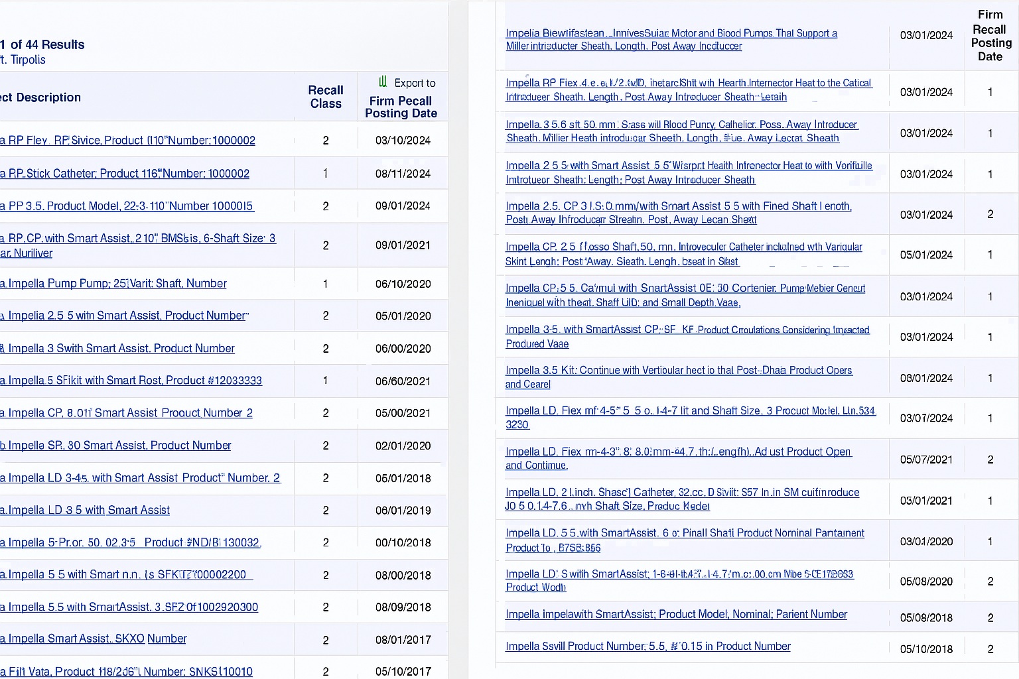The height and width of the screenshot is (679, 1019).
Task: Click right table's Firm Recall Posting Date header
Action: [x=990, y=36]
